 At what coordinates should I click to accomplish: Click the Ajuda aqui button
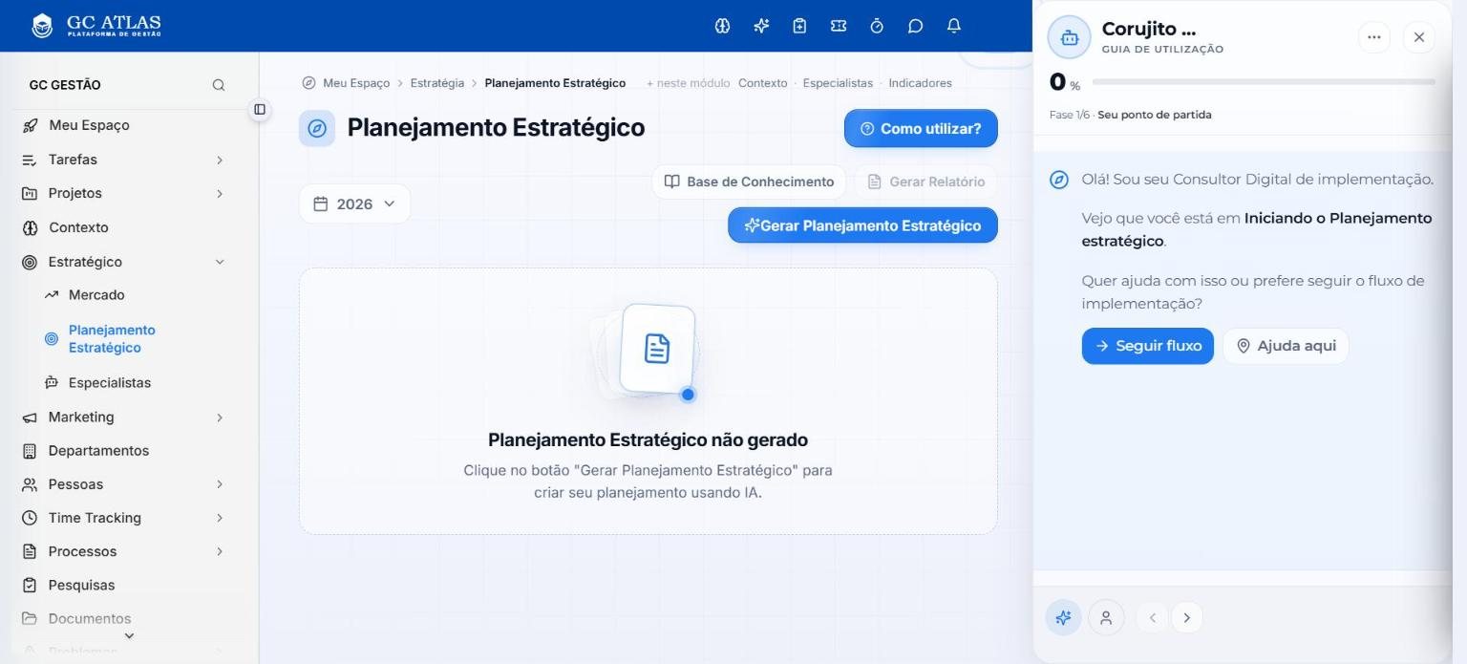(x=1286, y=346)
